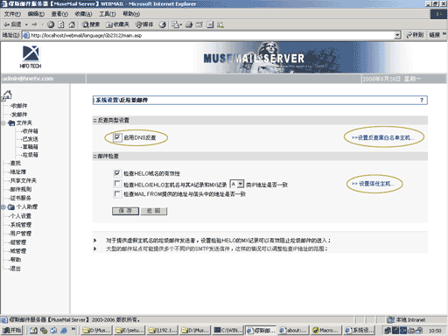The image size is (448, 336).
Task: Open 设置反查黑白名单主机 link
Action: click(382, 137)
